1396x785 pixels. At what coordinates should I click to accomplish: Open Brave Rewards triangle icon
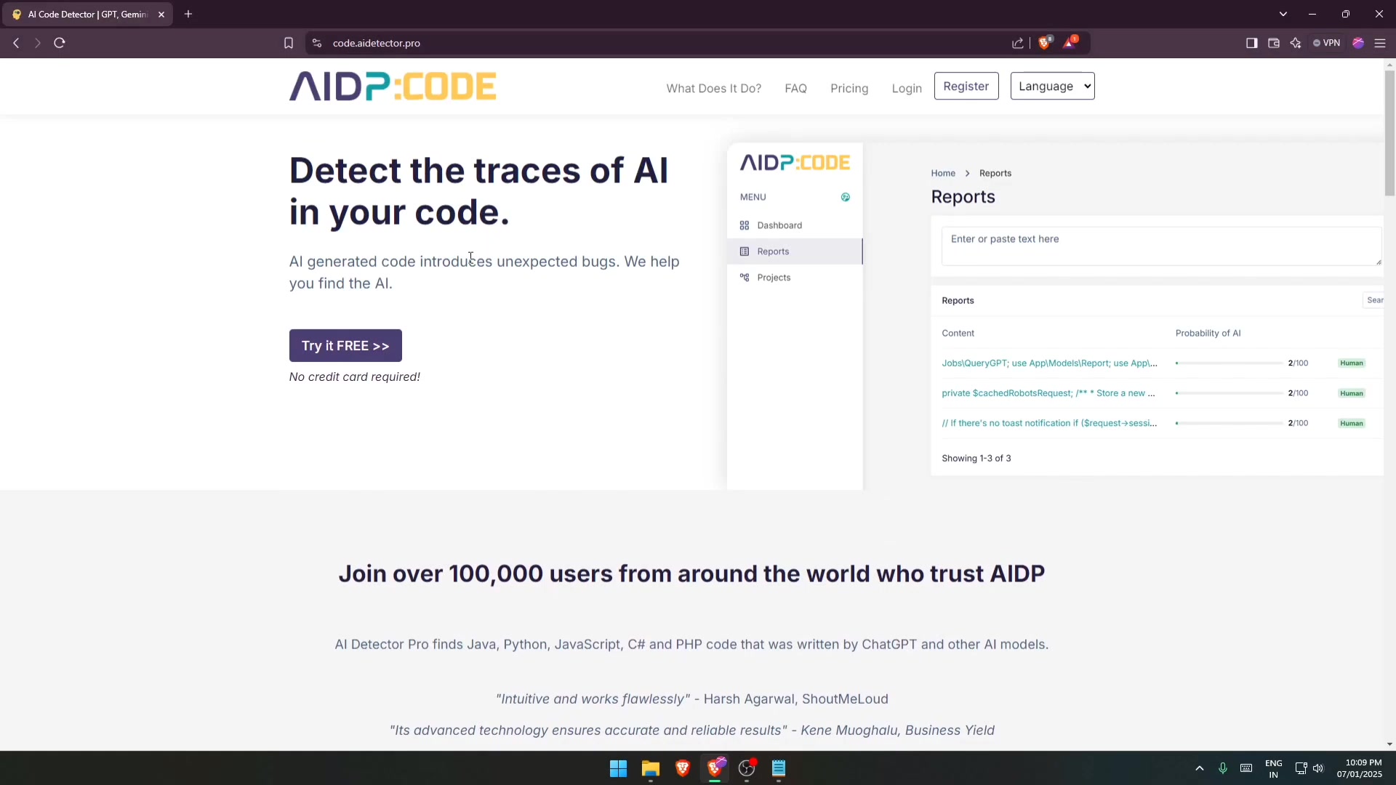tap(1070, 42)
